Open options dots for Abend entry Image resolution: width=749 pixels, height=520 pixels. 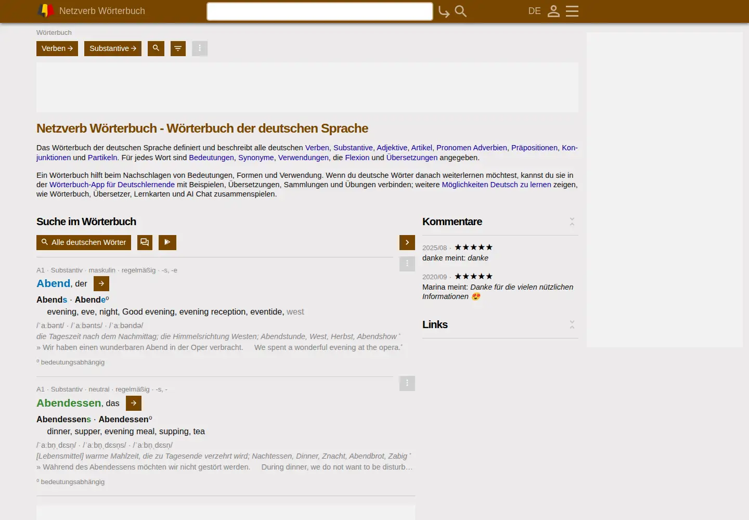(x=407, y=264)
